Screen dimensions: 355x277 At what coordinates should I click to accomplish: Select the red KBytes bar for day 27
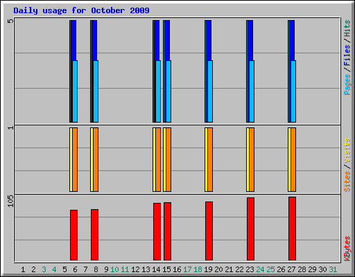(x=292, y=229)
